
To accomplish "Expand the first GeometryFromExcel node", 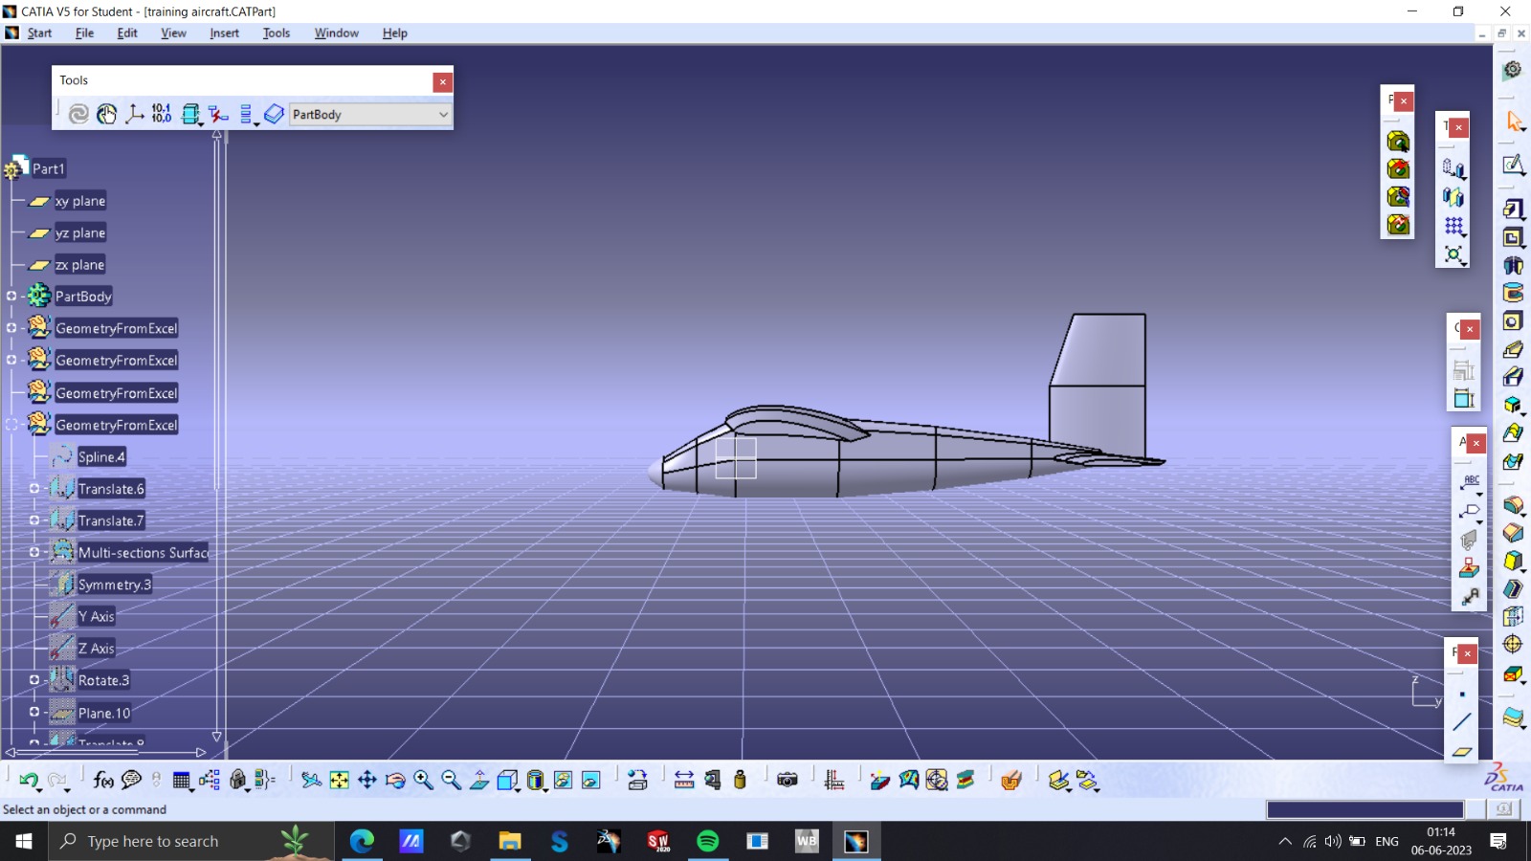I will pos(11,328).
